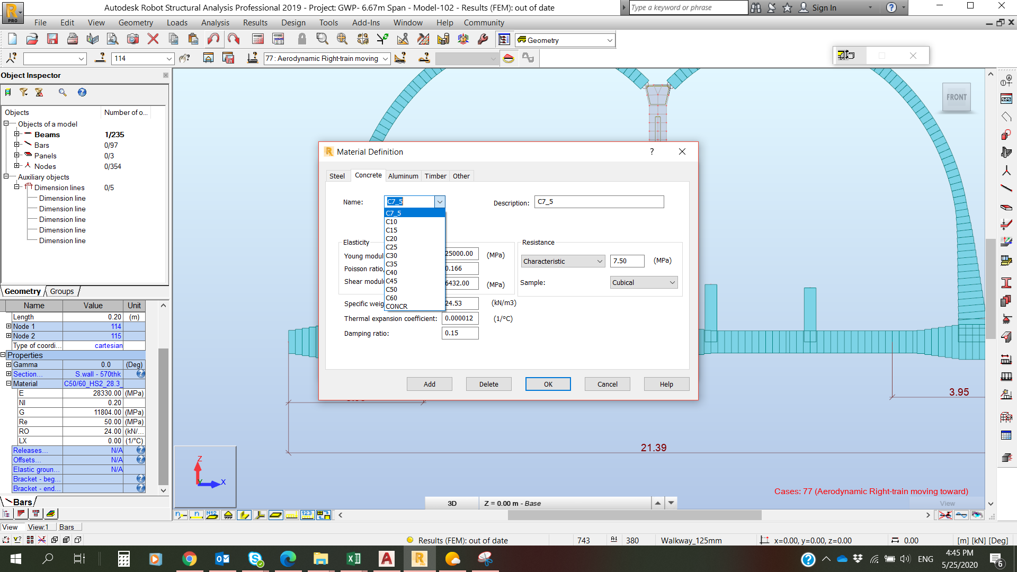Click the Damping ratio input field

(460, 333)
